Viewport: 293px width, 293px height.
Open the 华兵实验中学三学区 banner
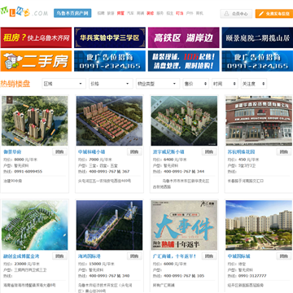[110, 37]
